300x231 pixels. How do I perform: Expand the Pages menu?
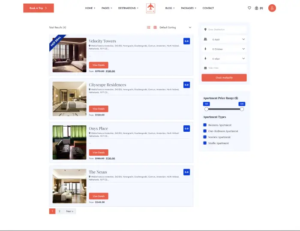coord(107,8)
